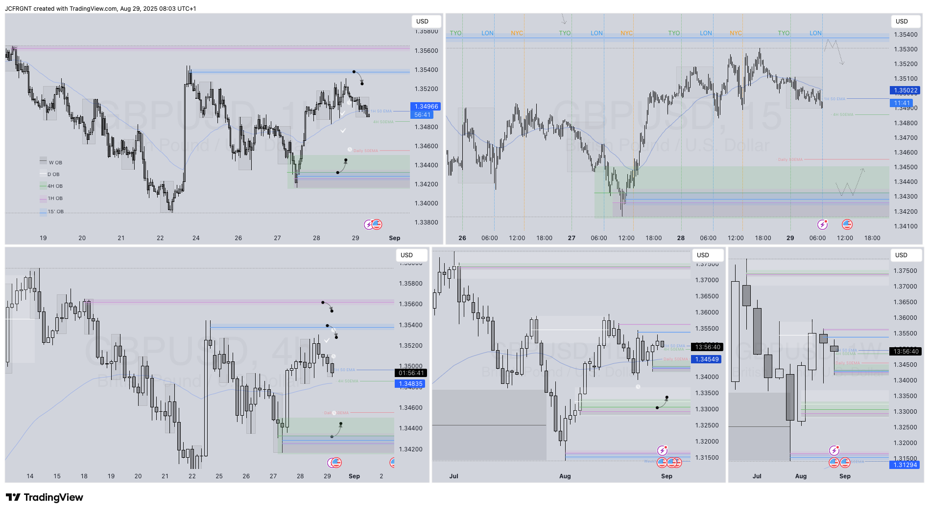
Task: Click the LON session label above date 29
Action: [815, 33]
